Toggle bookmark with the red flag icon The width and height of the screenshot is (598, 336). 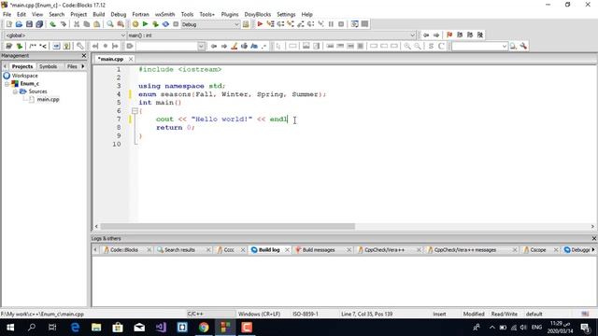tap(449, 35)
